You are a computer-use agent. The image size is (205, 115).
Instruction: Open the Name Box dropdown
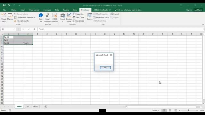(x=14, y=29)
